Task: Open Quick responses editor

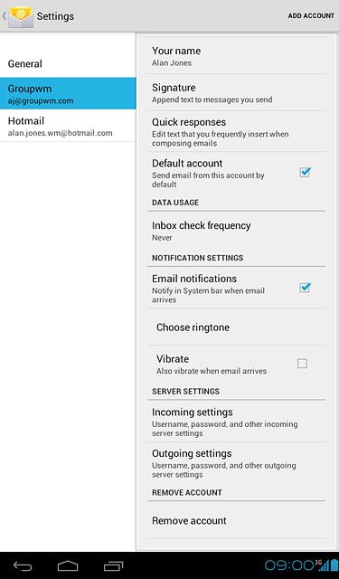Action: [x=236, y=131]
